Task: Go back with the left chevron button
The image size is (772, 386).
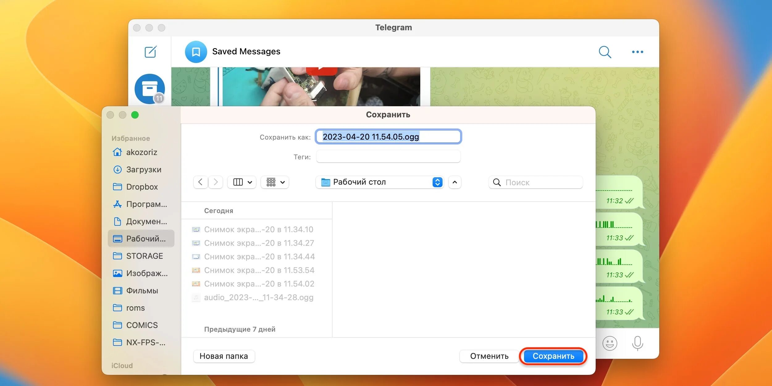Action: 200,182
